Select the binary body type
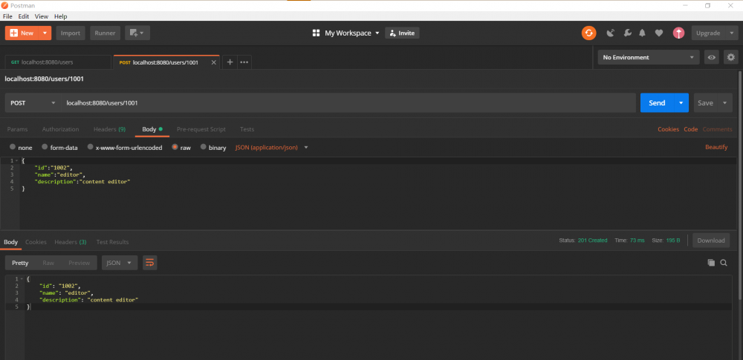 pos(204,147)
